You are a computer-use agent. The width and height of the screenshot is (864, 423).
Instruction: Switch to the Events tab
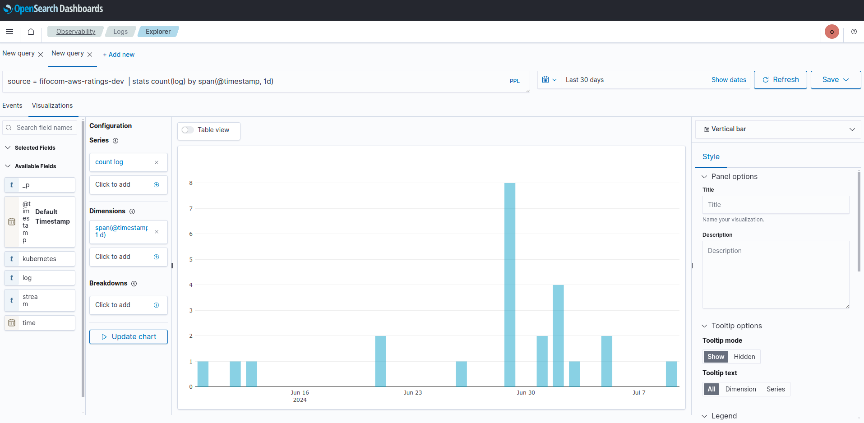[12, 106]
